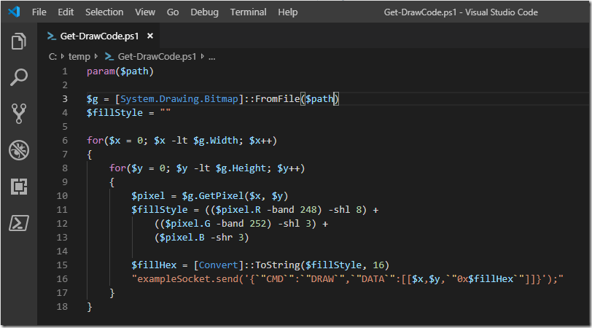
Task: Click the number 252 on line 12
Action: pyautogui.click(x=257, y=224)
